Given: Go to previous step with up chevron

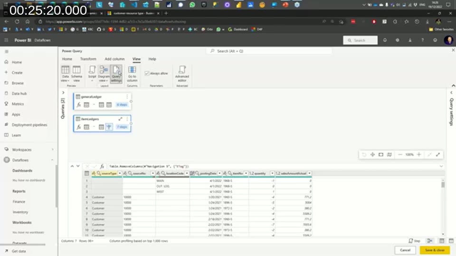Looking at the screenshot, I should tap(72, 166).
